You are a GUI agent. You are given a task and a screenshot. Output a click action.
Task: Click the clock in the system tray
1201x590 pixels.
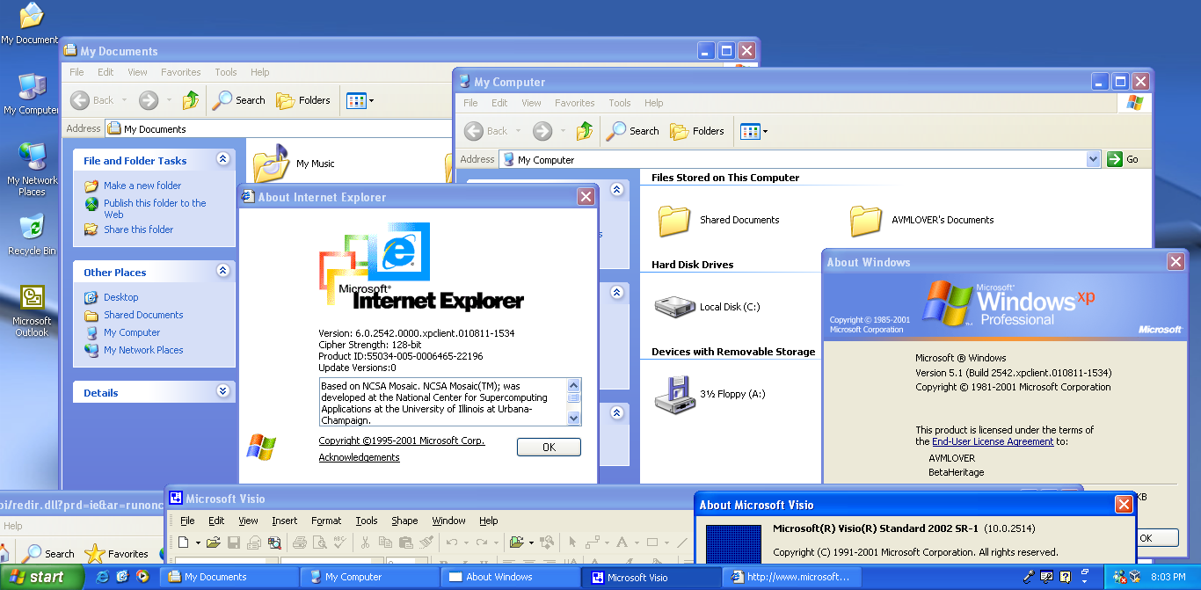point(1168,577)
